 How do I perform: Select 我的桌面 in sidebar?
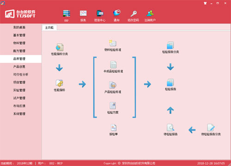tap(19, 27)
